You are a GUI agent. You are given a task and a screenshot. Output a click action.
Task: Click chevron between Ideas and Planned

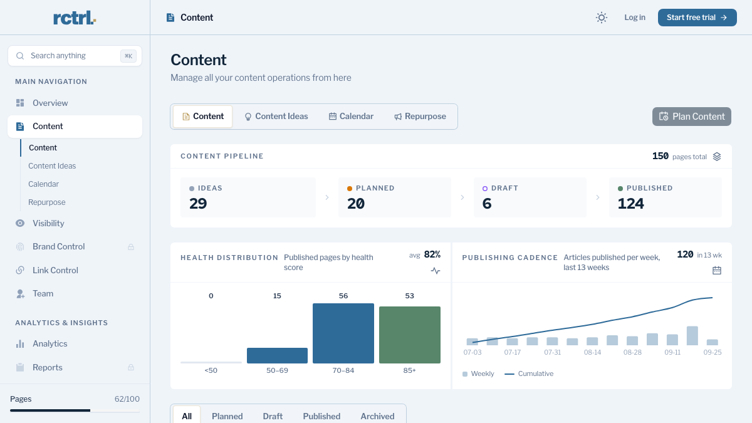click(x=327, y=197)
